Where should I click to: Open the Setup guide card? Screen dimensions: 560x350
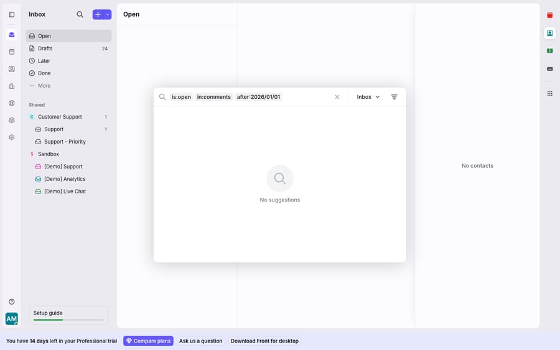tap(68, 315)
